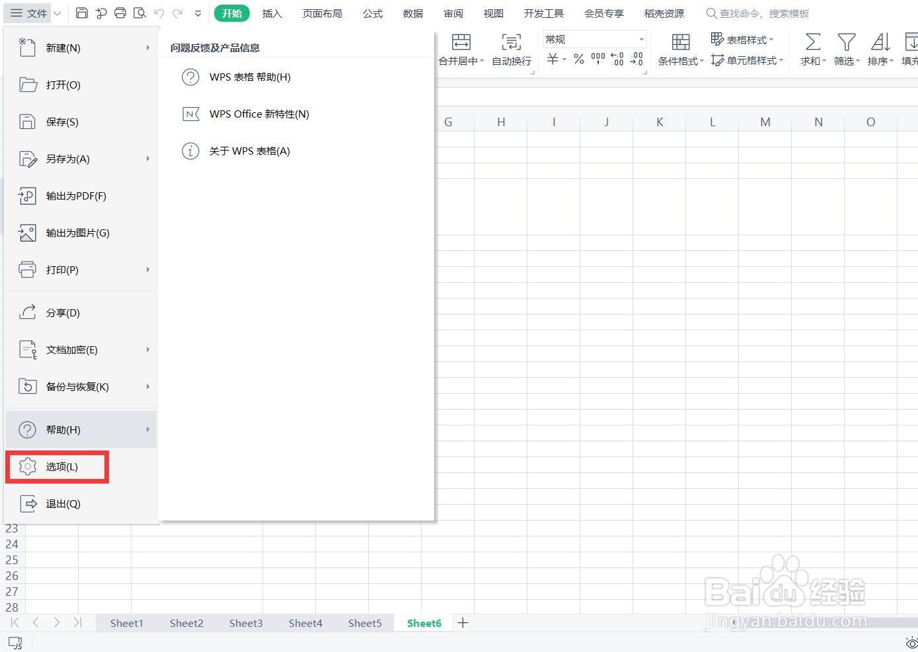918x652 pixels.
Task: Select 另存为(A) in the file menu
Action: pyautogui.click(x=81, y=159)
